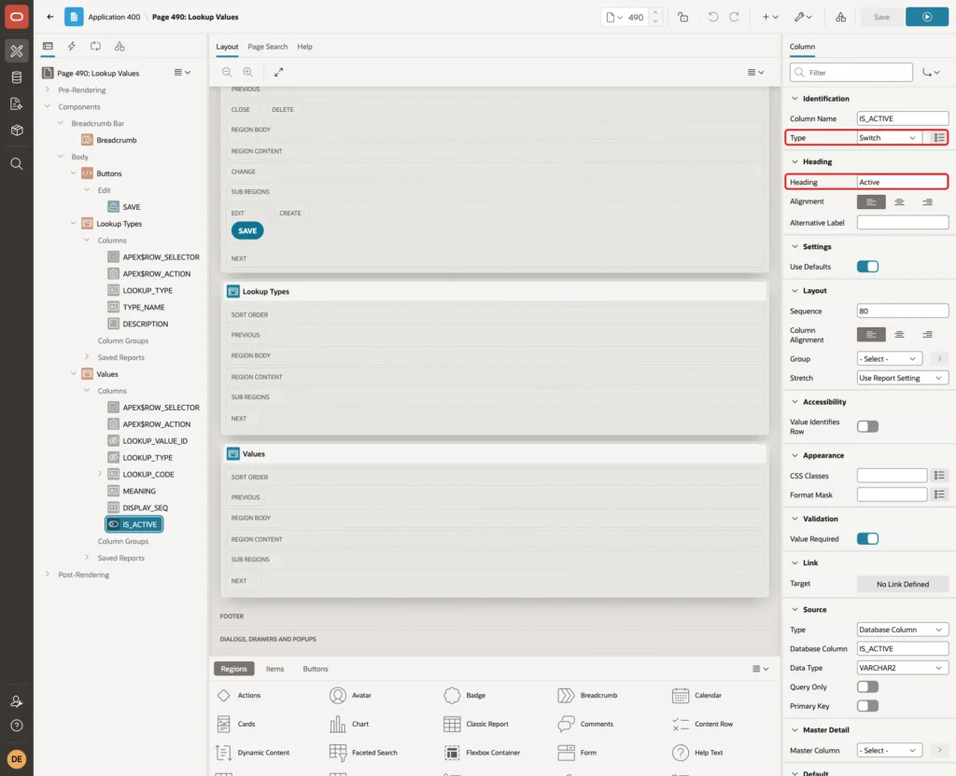Viewport: 956px width, 776px height.
Task: Select the Breadcrumb node in tree
Action: pos(116,140)
